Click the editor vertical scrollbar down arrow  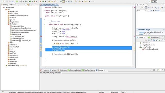133,65
